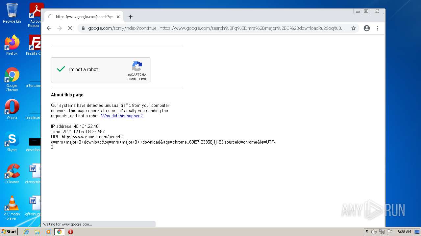
Task: Open the Google Chrome desktop shortcut
Action: (12, 80)
